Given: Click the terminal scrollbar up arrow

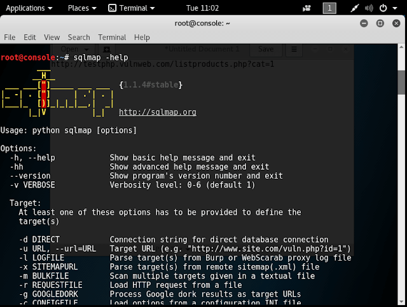Looking at the screenshot, I should click(401, 47).
